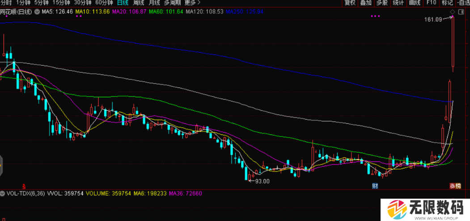470x221 pixels.
Task: Click the MA120: 108.53 label
Action: (x=204, y=12)
